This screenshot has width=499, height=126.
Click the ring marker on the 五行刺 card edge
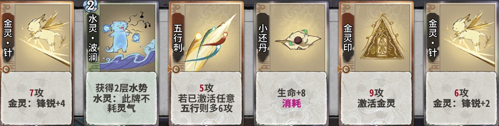tap(176, 69)
